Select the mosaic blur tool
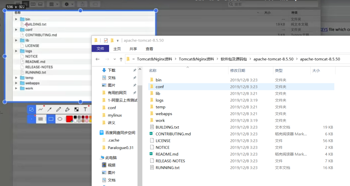 click(76, 109)
